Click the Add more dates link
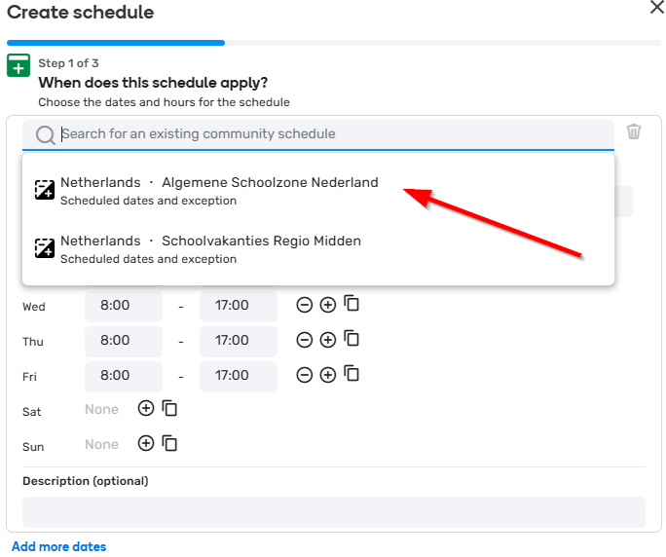The height and width of the screenshot is (557, 666). tap(58, 546)
